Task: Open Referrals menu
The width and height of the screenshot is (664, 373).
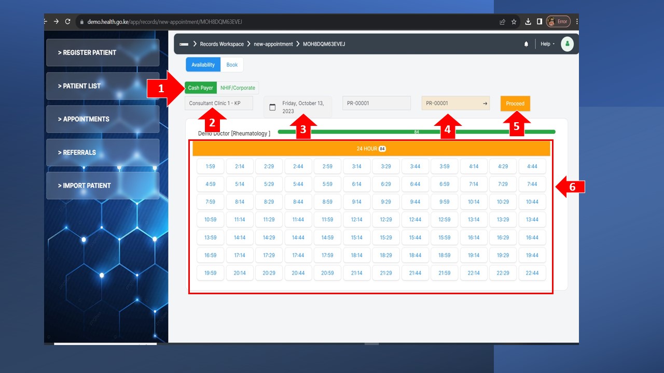Action: coord(103,152)
